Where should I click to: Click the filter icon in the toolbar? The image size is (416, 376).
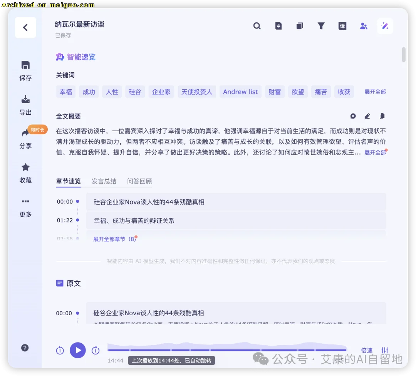click(x=321, y=26)
